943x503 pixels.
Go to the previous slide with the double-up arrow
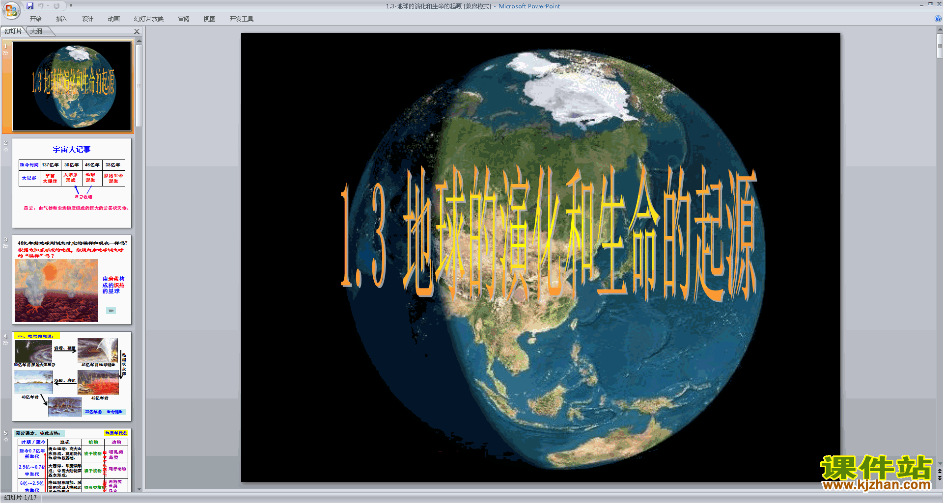(940, 472)
